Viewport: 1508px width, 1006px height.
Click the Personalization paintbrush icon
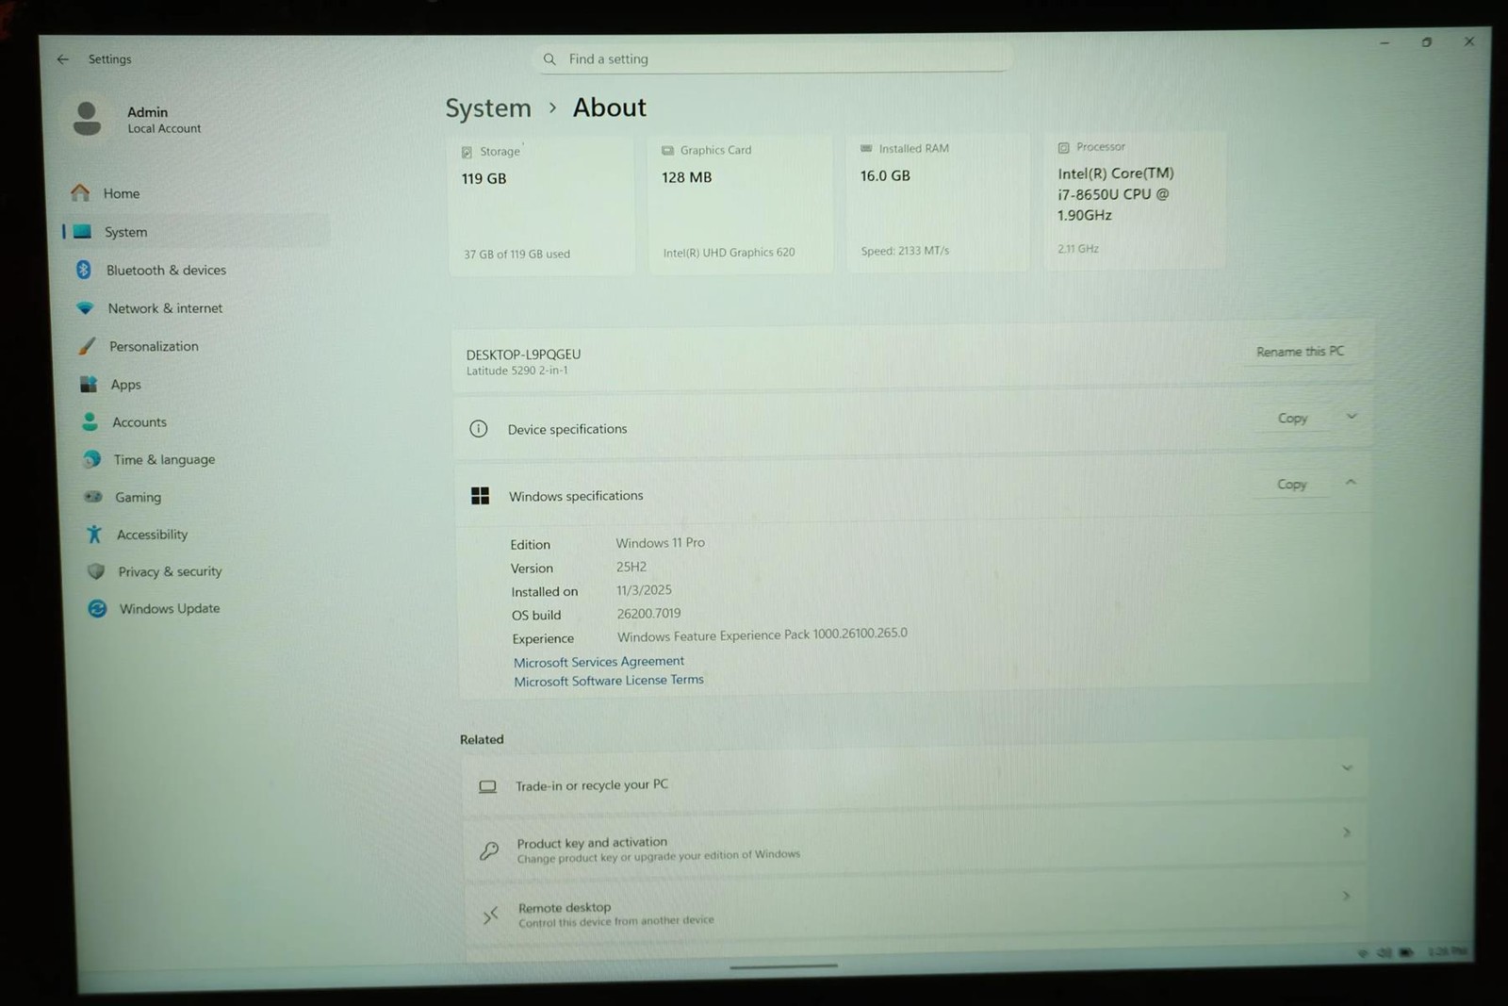coord(87,346)
